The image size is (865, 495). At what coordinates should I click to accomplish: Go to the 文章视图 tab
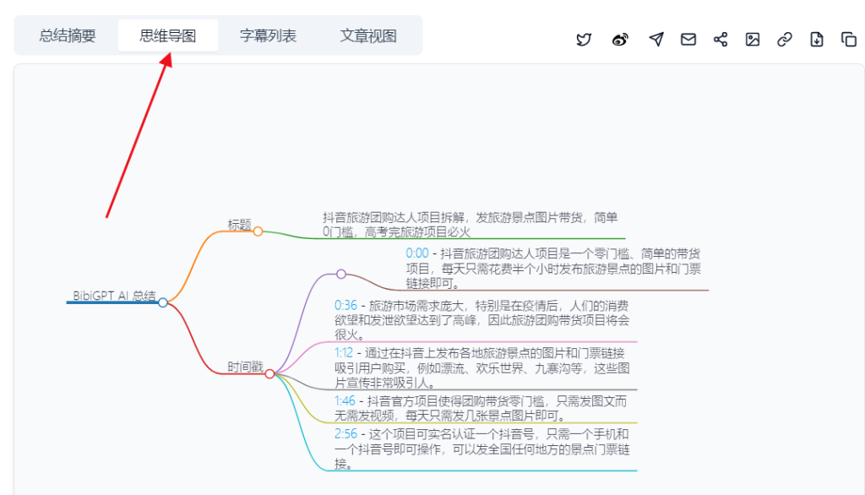(368, 35)
